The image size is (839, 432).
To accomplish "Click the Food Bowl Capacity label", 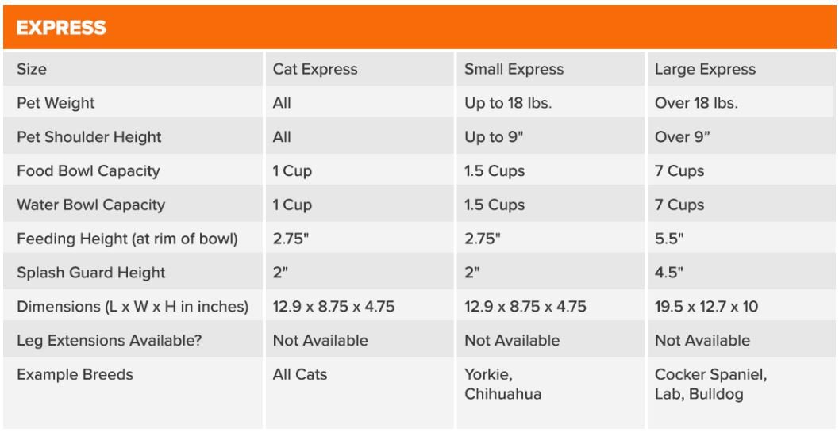I will coord(88,171).
